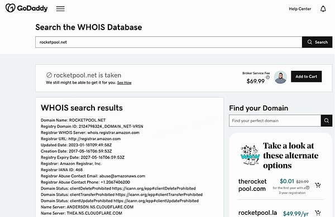Screen dimensions: 335x217
Task: Select the rocketpool.la alternate option
Action: point(257,213)
